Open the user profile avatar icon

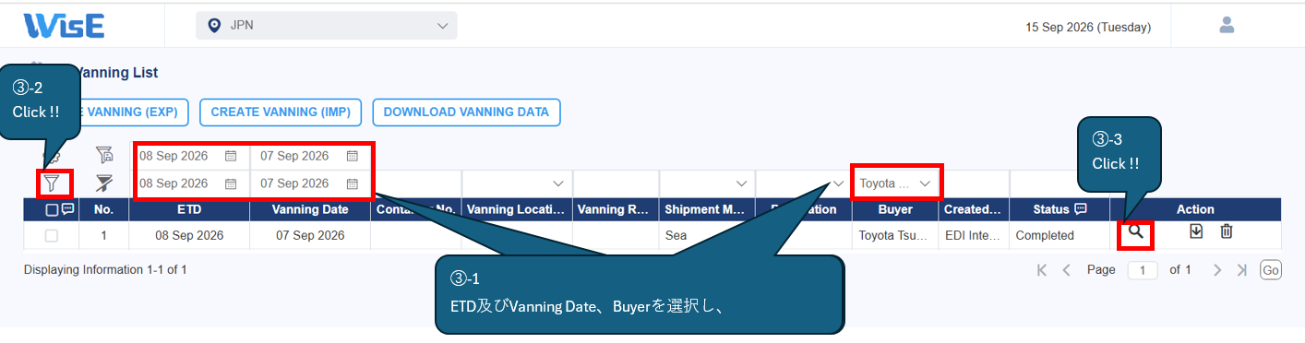(x=1227, y=25)
